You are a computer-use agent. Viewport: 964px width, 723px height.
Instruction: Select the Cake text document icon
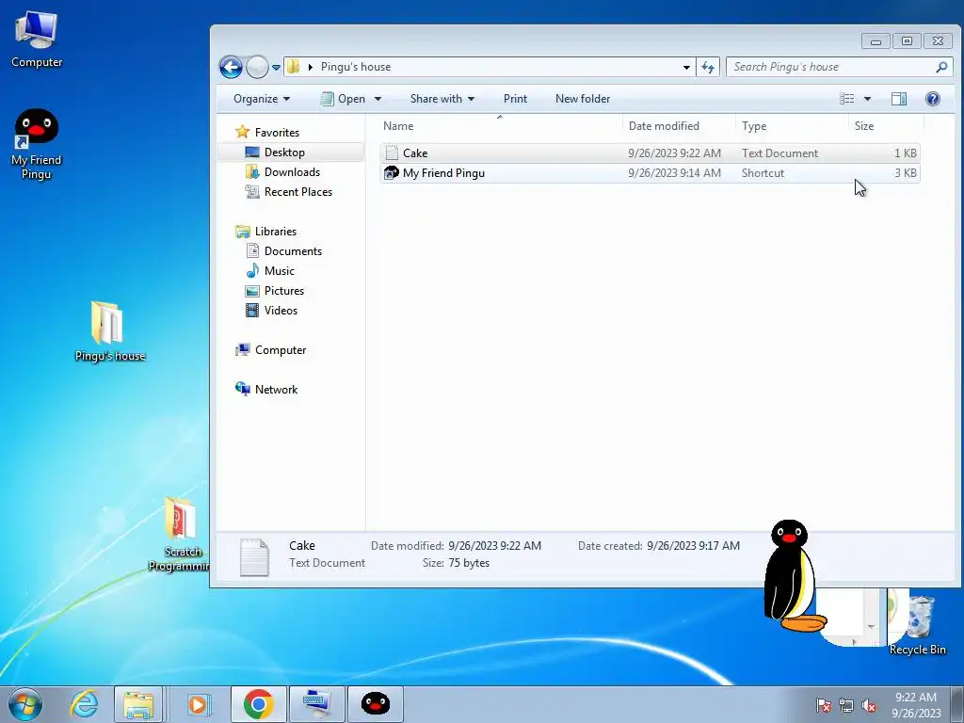(x=392, y=153)
